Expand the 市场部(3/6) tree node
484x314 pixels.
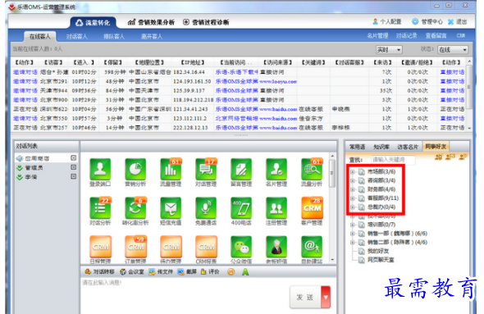[352, 172]
